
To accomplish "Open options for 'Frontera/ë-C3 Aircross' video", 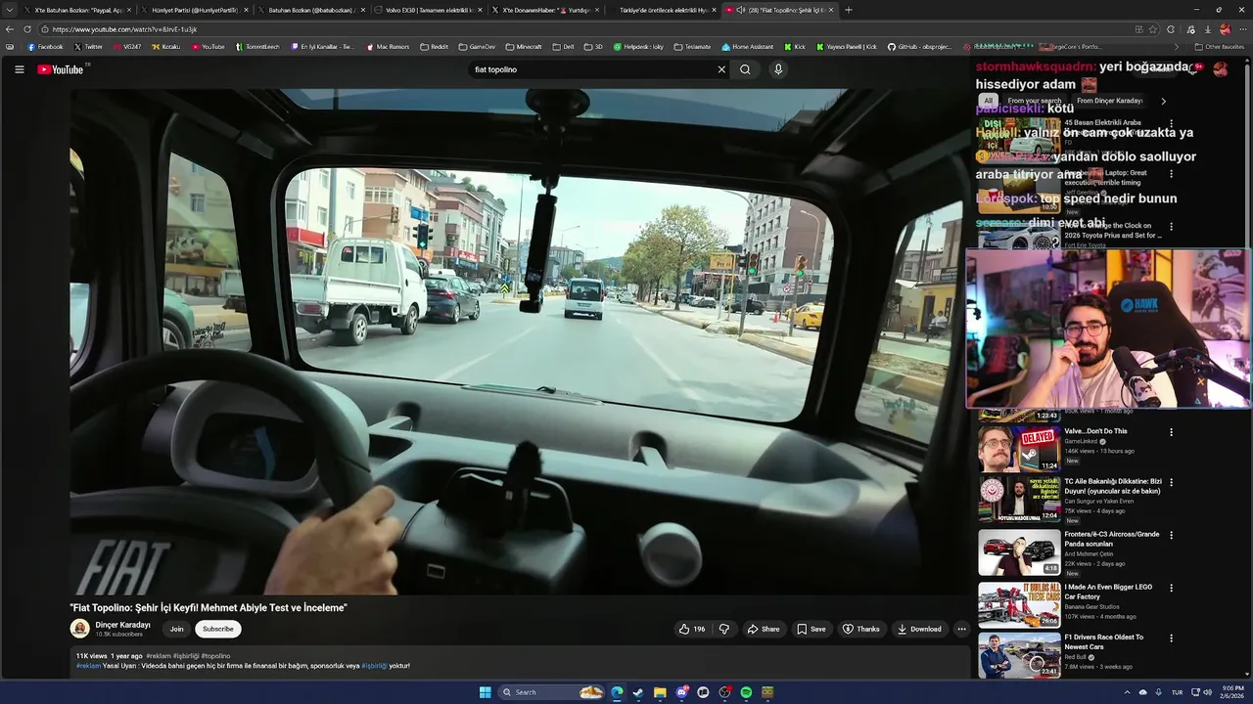I will click(x=1171, y=535).
